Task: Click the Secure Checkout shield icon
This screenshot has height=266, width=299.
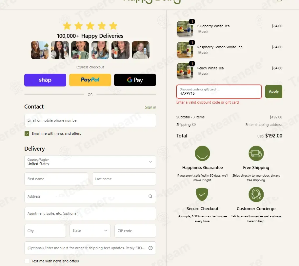Action: pos(202,194)
